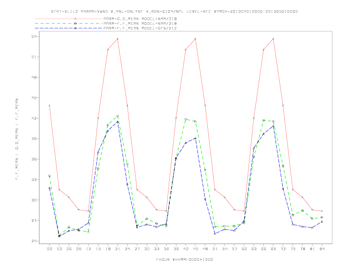Click x-axis forecast hour label 12
The width and height of the screenshot is (351, 271).
point(89,249)
